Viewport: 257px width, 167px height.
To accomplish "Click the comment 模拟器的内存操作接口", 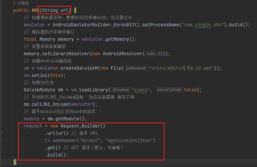I will coord(49,32).
